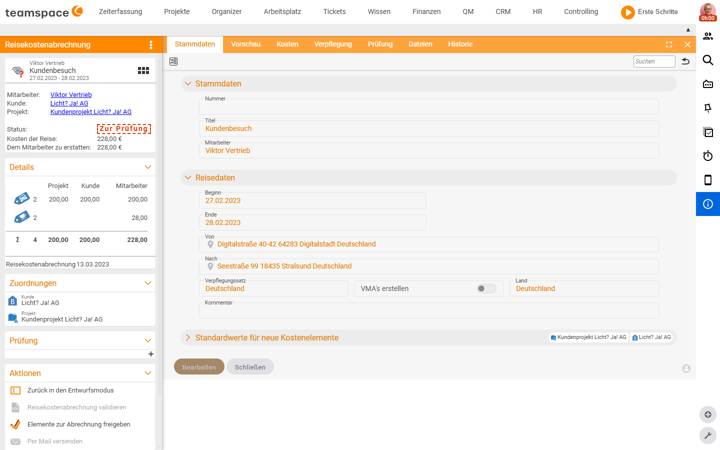Collapse the Reisedaten group
The height and width of the screenshot is (450, 720).
188,178
